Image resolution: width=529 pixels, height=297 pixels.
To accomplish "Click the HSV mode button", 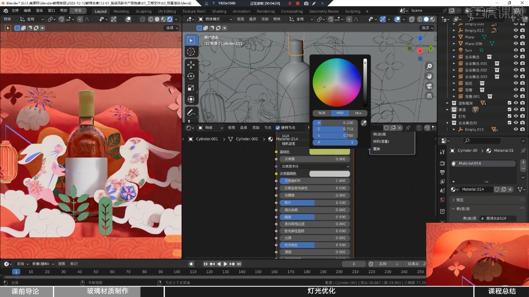I will (340, 113).
